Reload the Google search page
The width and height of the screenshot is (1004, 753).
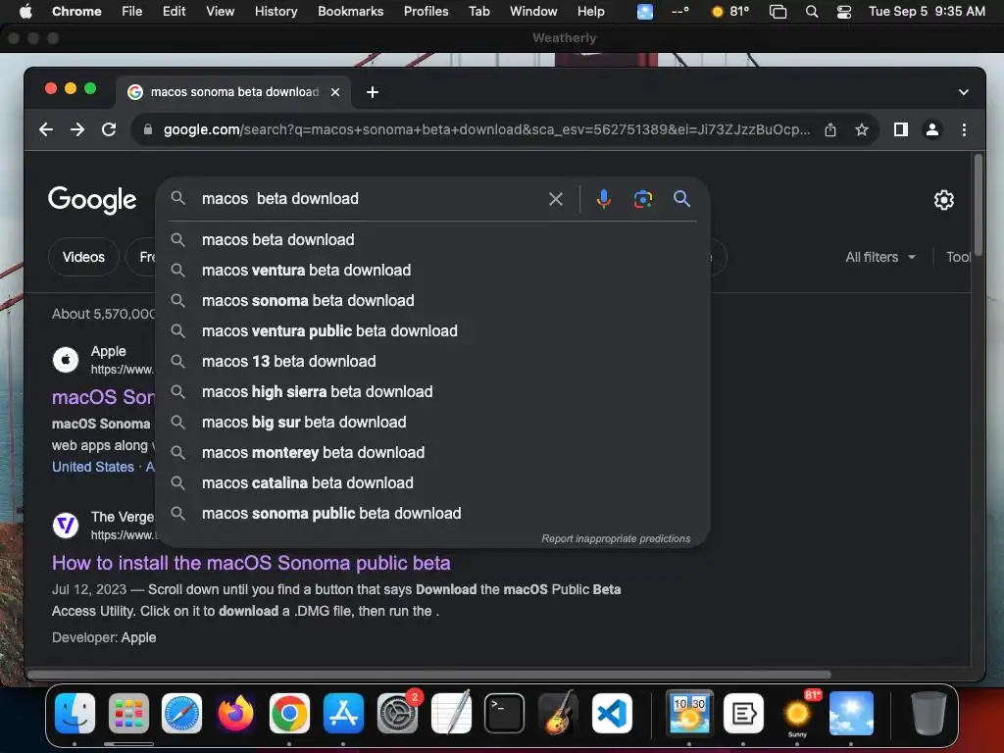tap(109, 129)
